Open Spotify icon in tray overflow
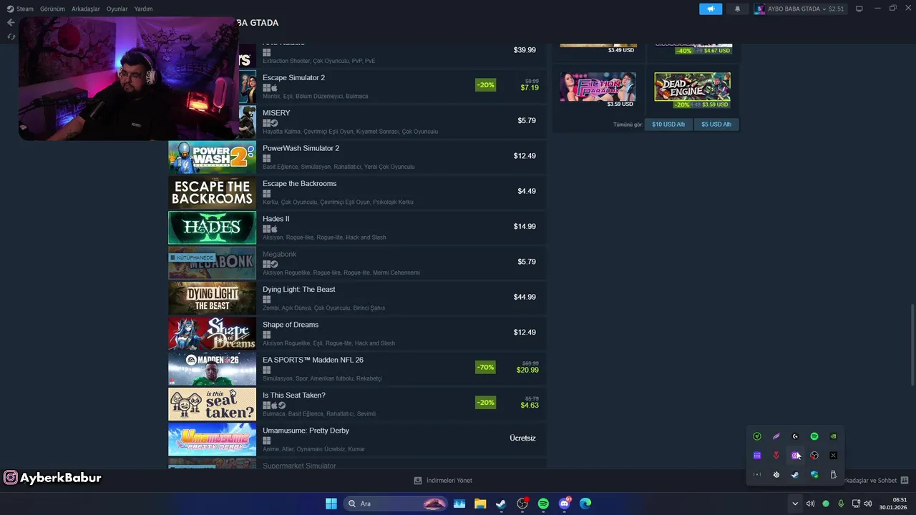Viewport: 916px width, 515px height. (814, 436)
